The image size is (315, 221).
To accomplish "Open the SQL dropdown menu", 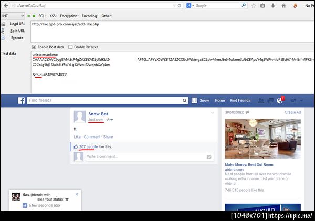I will pyautogui.click(x=43, y=16).
